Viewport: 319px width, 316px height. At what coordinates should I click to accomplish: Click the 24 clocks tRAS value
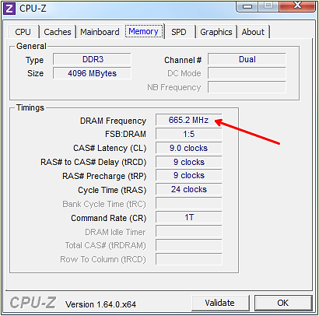[189, 190]
